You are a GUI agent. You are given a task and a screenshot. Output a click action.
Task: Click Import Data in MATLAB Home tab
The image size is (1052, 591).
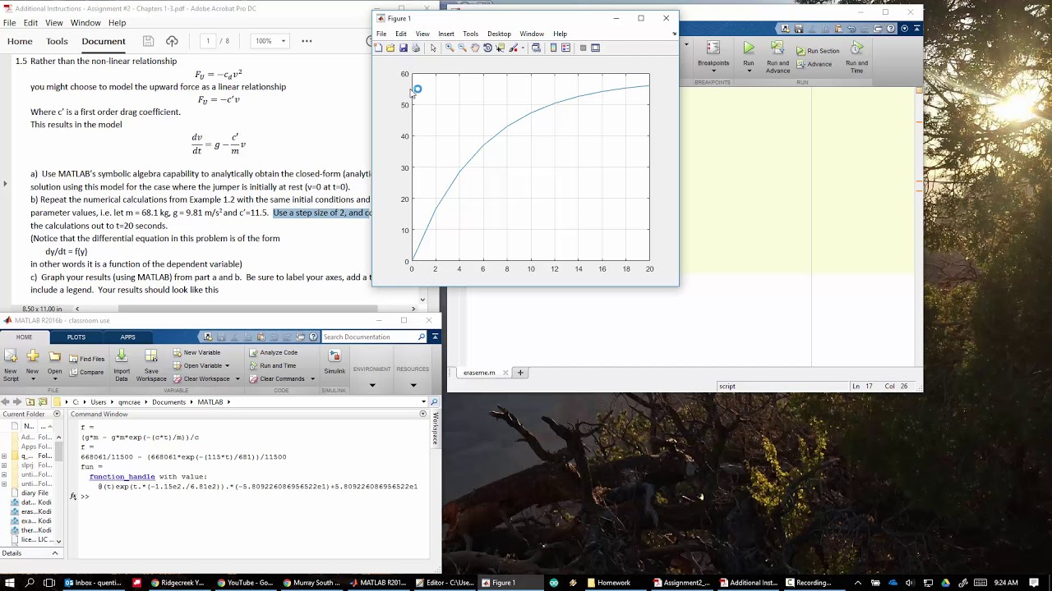pos(122,364)
